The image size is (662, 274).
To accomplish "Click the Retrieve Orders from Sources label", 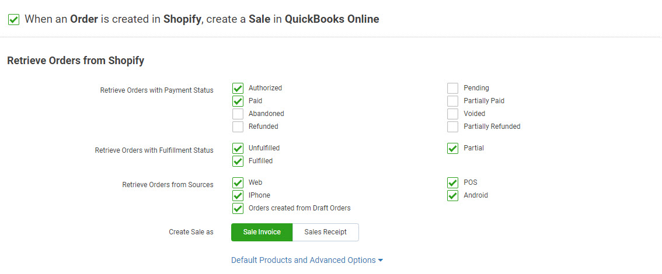I will point(168,185).
